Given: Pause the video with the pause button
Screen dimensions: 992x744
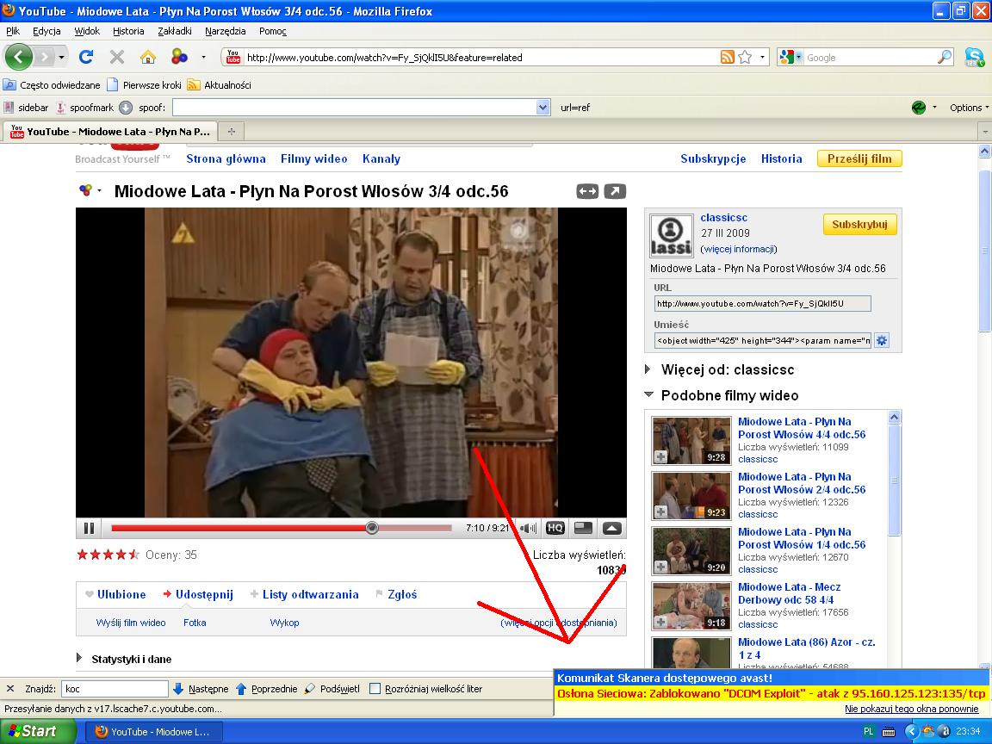Looking at the screenshot, I should [89, 528].
